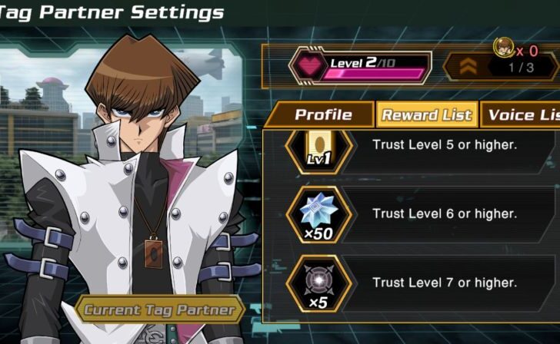Tap the Level 2/10 label
Screen dimensions: 560x344
click(x=362, y=63)
